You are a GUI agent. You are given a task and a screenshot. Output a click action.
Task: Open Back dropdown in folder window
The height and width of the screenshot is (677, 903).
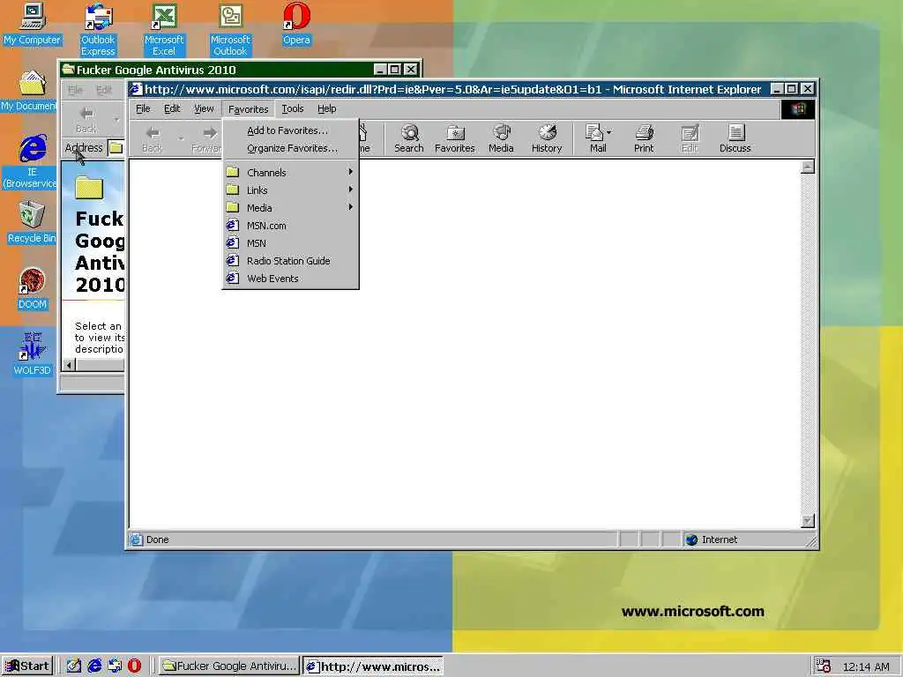[x=116, y=120]
